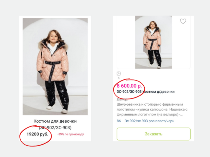Screen dimensions: 210x157
Task: Click the 8 600,00 р. price
Action: (x=129, y=86)
